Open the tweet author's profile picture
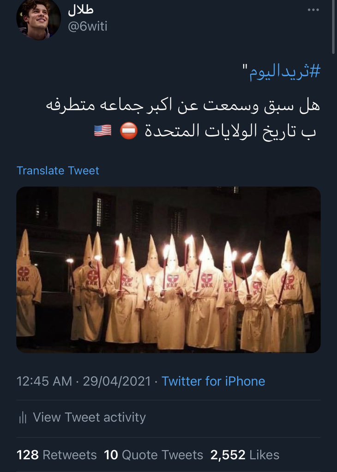 (39, 18)
